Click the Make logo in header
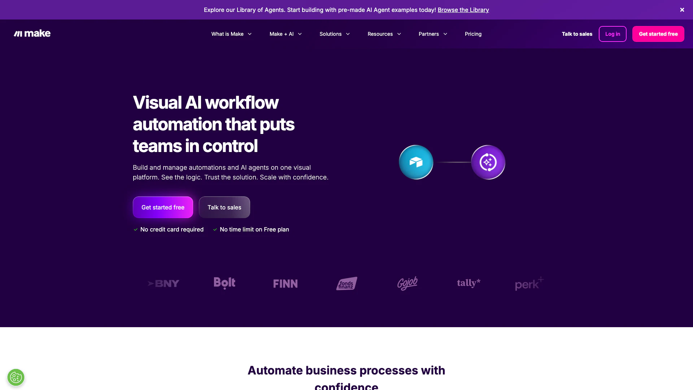This screenshot has height=390, width=693. pos(32,34)
